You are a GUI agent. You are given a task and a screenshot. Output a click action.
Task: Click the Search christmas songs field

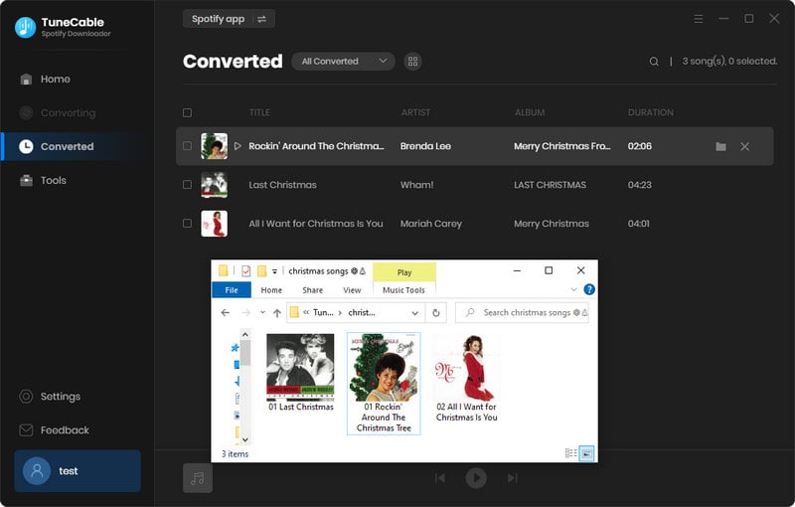[x=522, y=313]
